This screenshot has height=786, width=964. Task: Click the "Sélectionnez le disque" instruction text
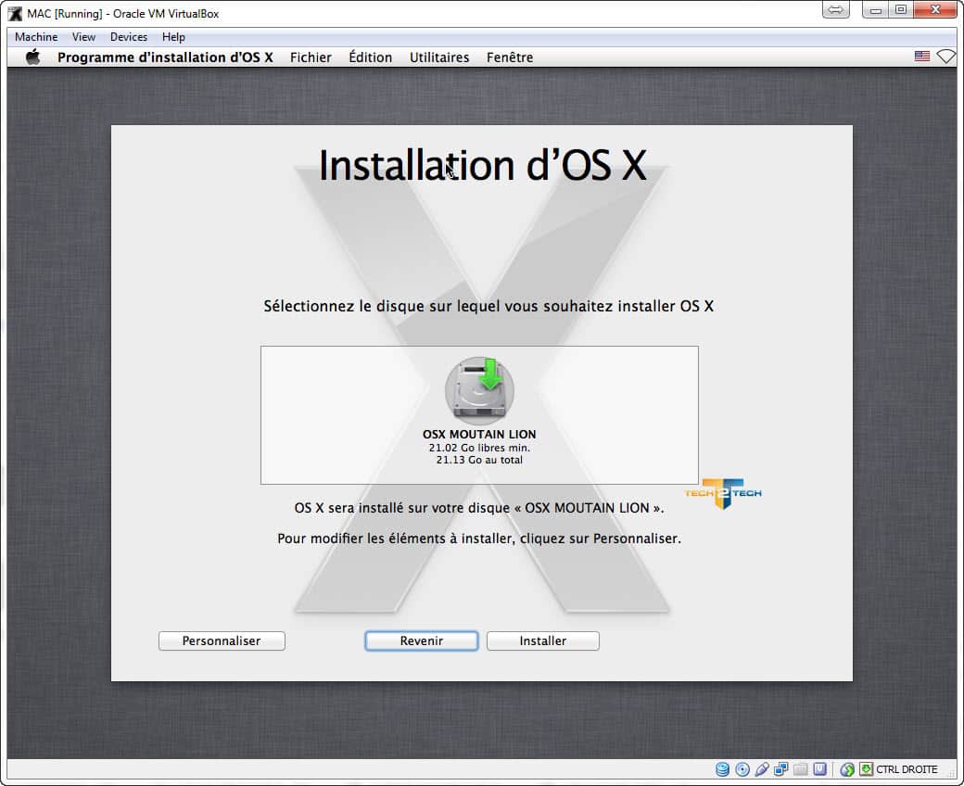pyautogui.click(x=488, y=306)
